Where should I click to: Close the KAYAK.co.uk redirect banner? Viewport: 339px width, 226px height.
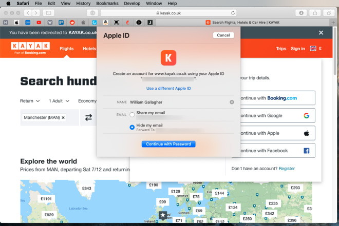coord(321,32)
